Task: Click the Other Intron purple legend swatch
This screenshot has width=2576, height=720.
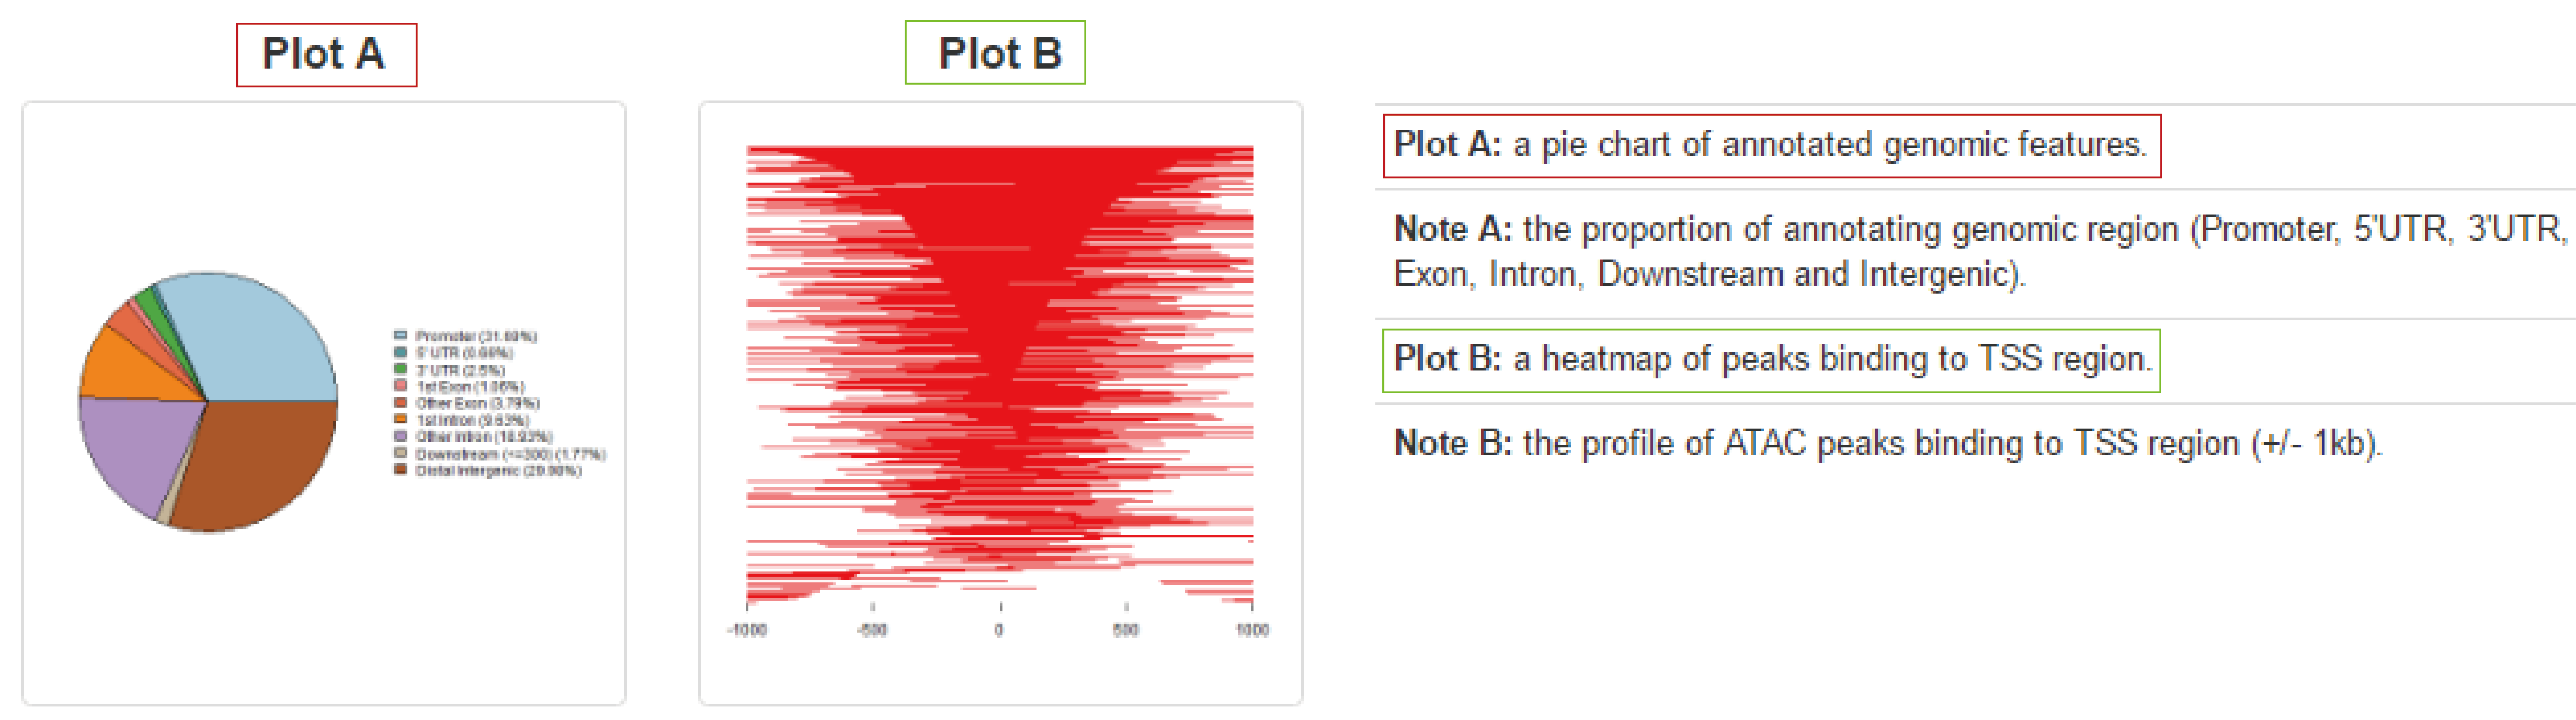Action: click(x=400, y=436)
